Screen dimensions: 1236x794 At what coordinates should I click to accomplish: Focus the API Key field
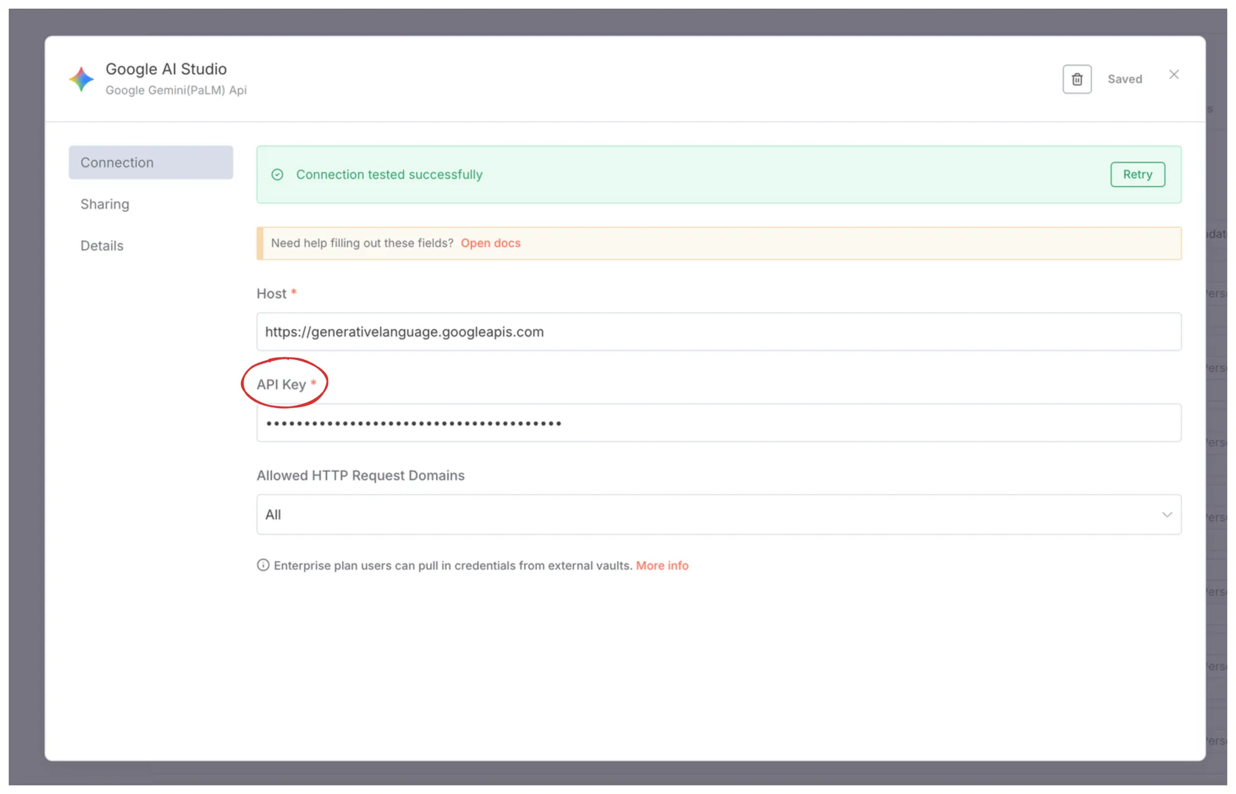tap(718, 423)
